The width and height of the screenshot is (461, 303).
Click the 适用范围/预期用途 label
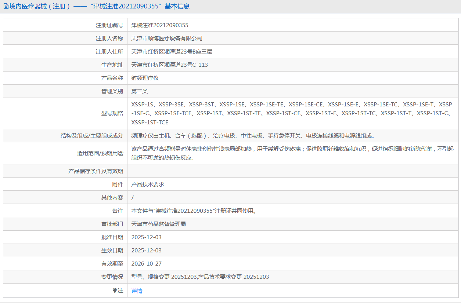pyautogui.click(x=100, y=153)
